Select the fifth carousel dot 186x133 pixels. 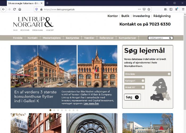[66, 110]
